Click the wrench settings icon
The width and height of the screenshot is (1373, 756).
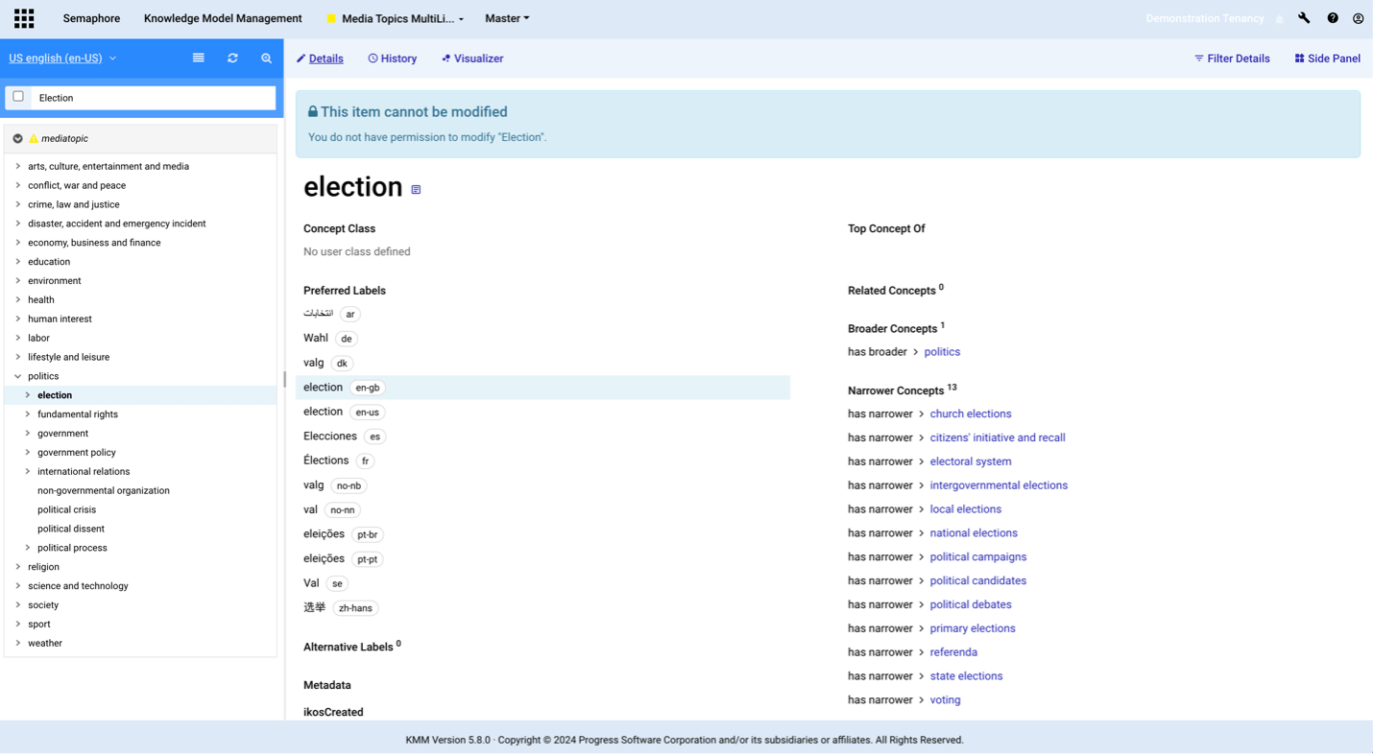pos(1304,18)
